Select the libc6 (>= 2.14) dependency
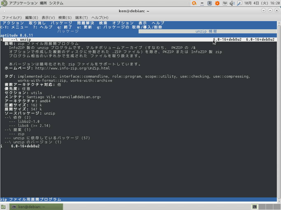The image size is (281, 210). pos(34,126)
